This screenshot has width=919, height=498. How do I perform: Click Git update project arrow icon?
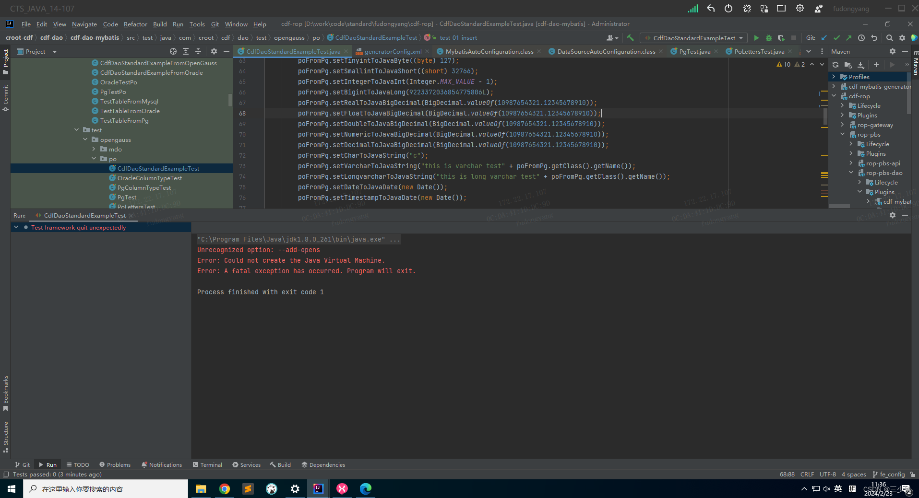tap(824, 38)
